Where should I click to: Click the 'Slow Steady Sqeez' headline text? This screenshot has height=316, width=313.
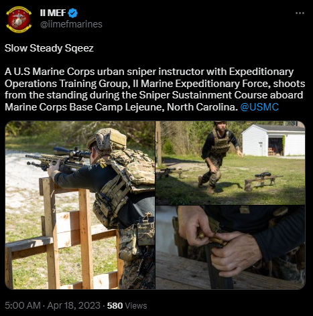tap(49, 48)
